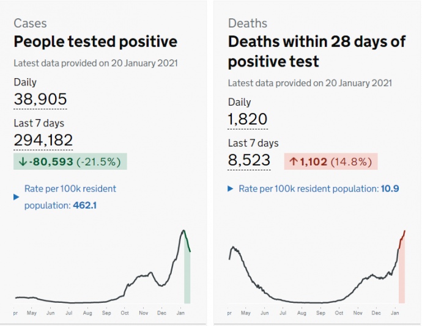422x326 pixels.
Task: Click the up arrow in red deaths badge
Action: (294, 162)
